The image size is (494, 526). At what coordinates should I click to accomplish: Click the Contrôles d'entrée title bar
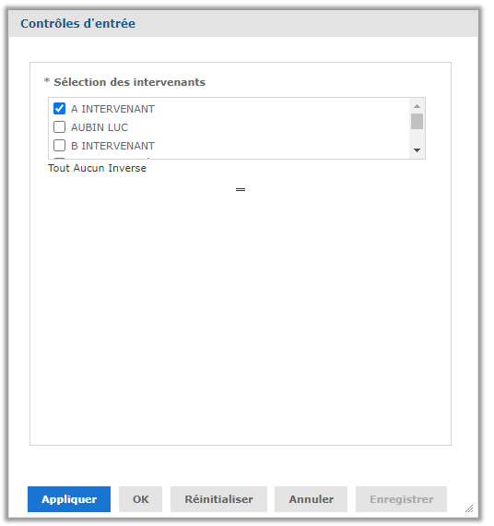243,23
